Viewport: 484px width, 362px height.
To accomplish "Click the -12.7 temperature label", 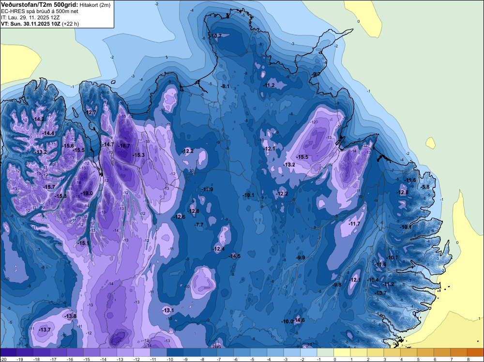I will coord(91,112).
